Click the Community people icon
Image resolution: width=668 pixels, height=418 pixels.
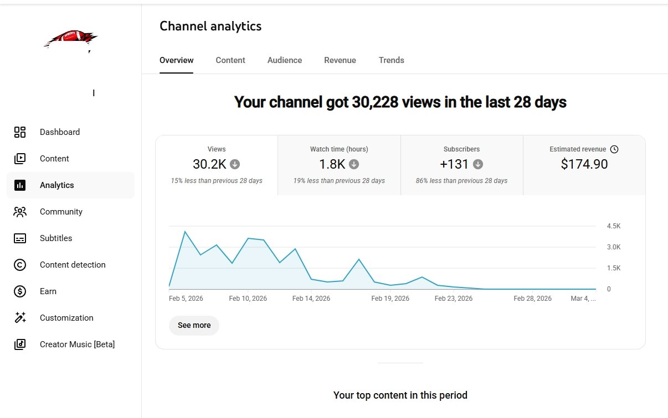click(20, 212)
